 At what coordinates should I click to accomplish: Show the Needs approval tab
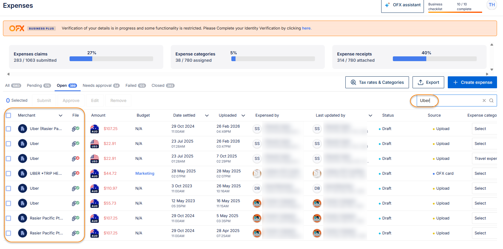[x=101, y=86]
